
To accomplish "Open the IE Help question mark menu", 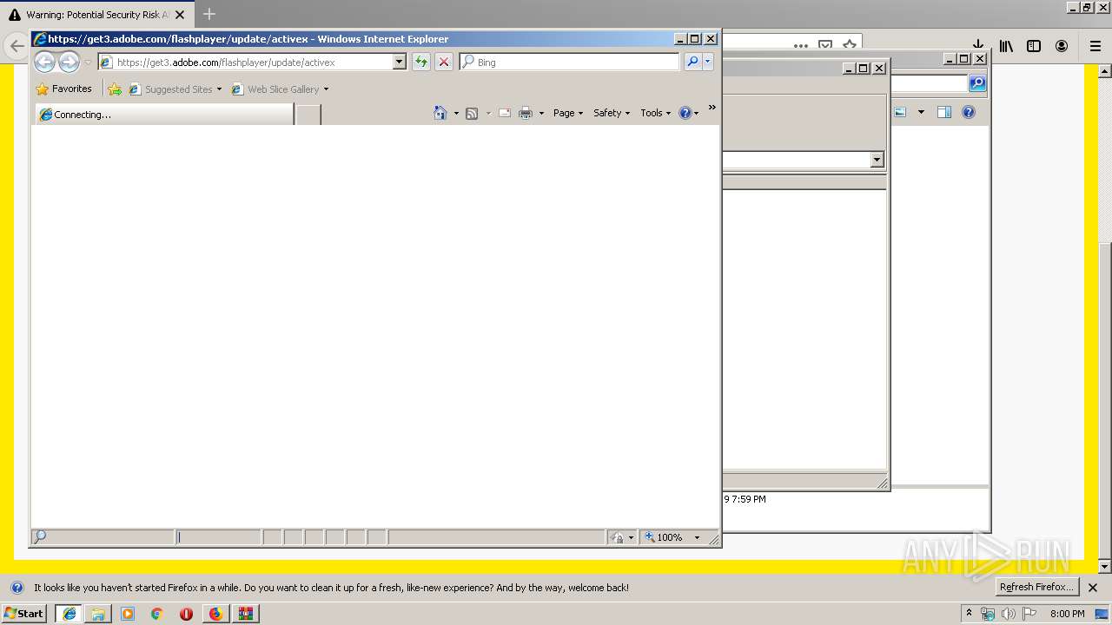I will pyautogui.click(x=689, y=113).
